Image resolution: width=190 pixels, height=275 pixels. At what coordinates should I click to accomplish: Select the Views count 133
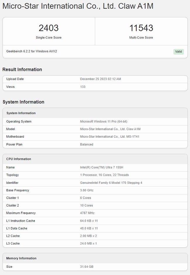click(x=83, y=87)
